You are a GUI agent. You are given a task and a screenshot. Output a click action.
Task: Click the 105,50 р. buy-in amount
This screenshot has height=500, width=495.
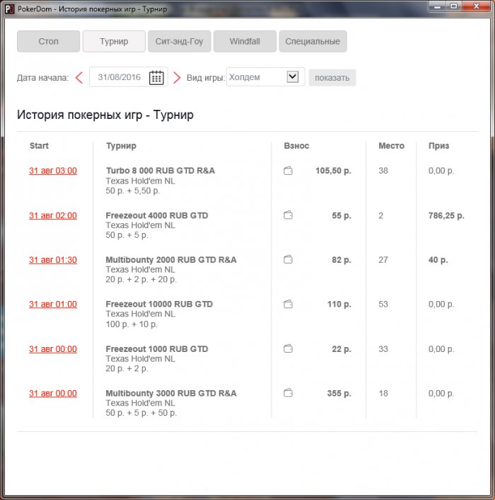point(333,171)
